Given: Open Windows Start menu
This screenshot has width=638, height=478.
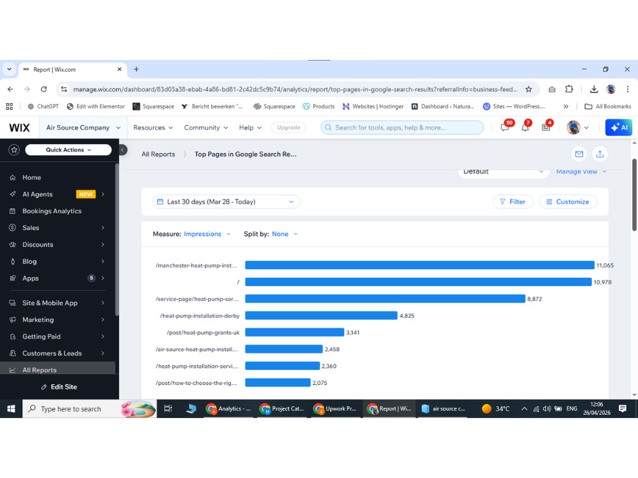Looking at the screenshot, I should (11, 409).
